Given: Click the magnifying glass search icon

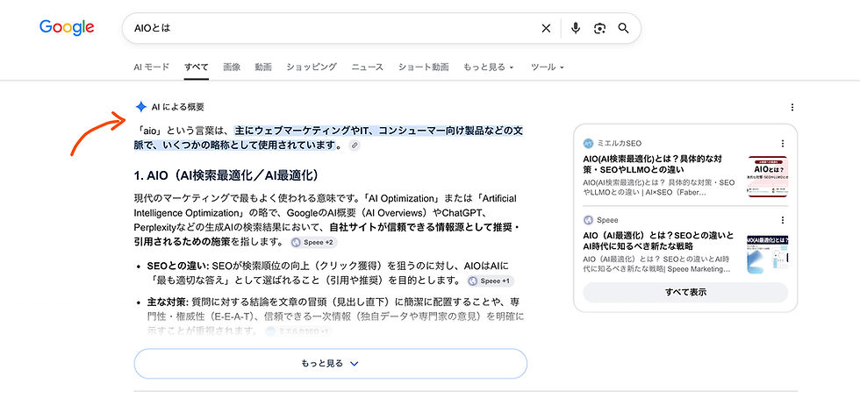Looking at the screenshot, I should [x=624, y=29].
